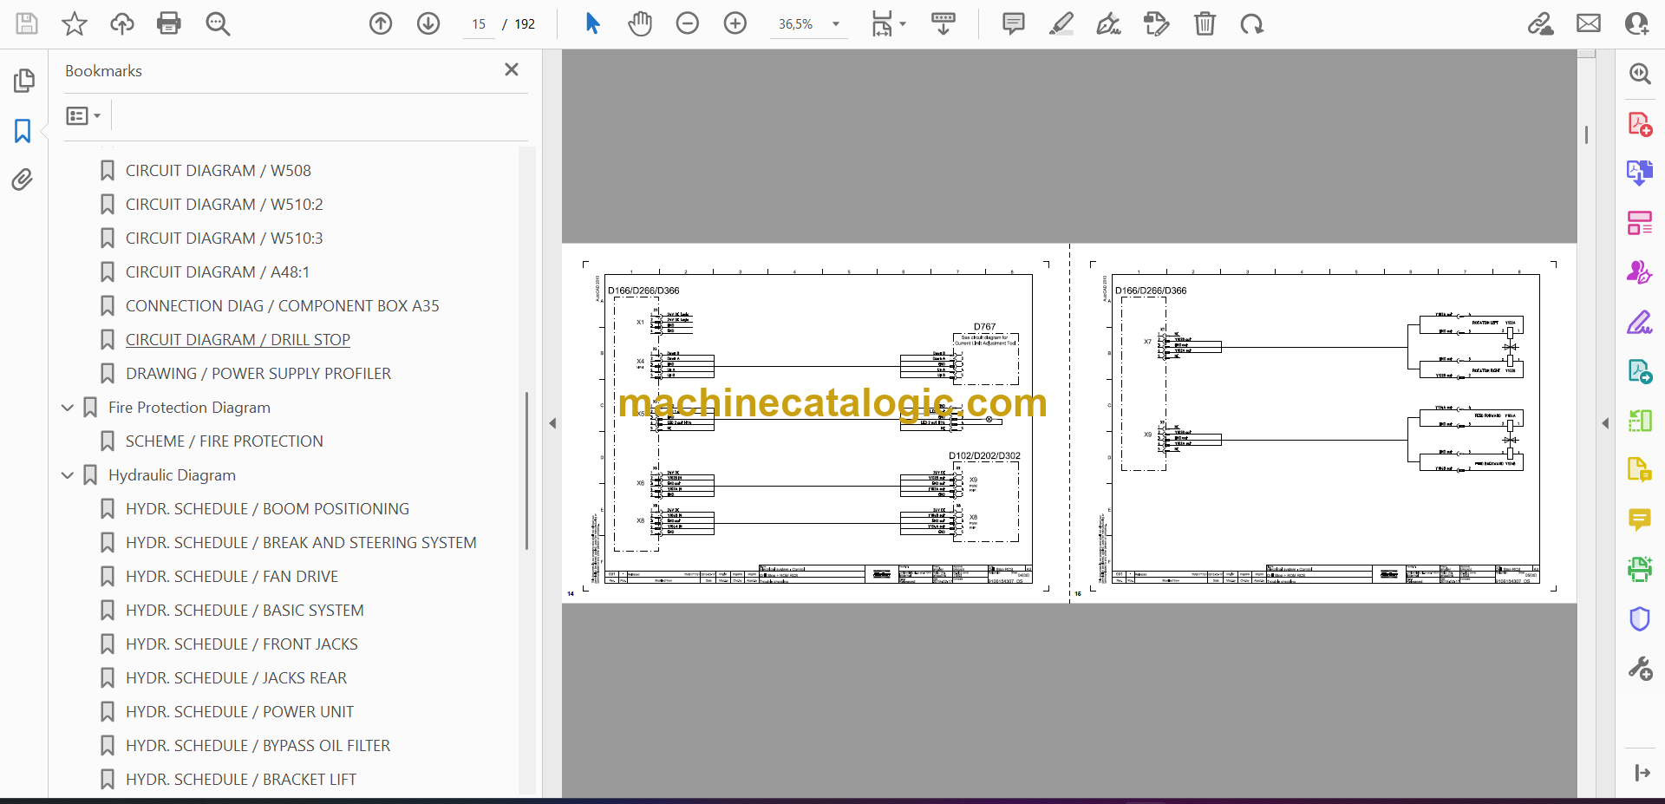Add the star bookmark favorite

tap(75, 23)
